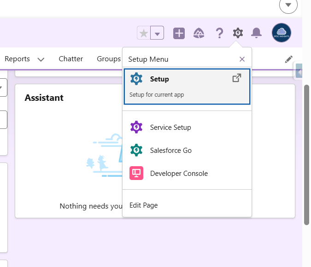Switch to the Chatter tab
The width and height of the screenshot is (311, 267).
(x=71, y=59)
